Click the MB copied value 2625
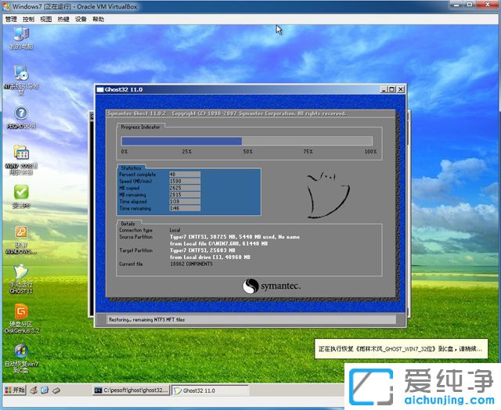The image size is (501, 410). [185, 188]
